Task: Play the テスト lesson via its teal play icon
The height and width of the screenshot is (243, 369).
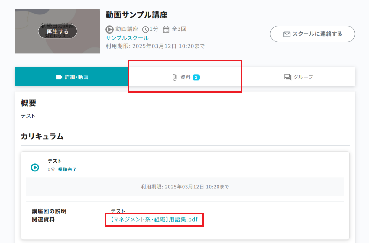Action: click(x=35, y=167)
